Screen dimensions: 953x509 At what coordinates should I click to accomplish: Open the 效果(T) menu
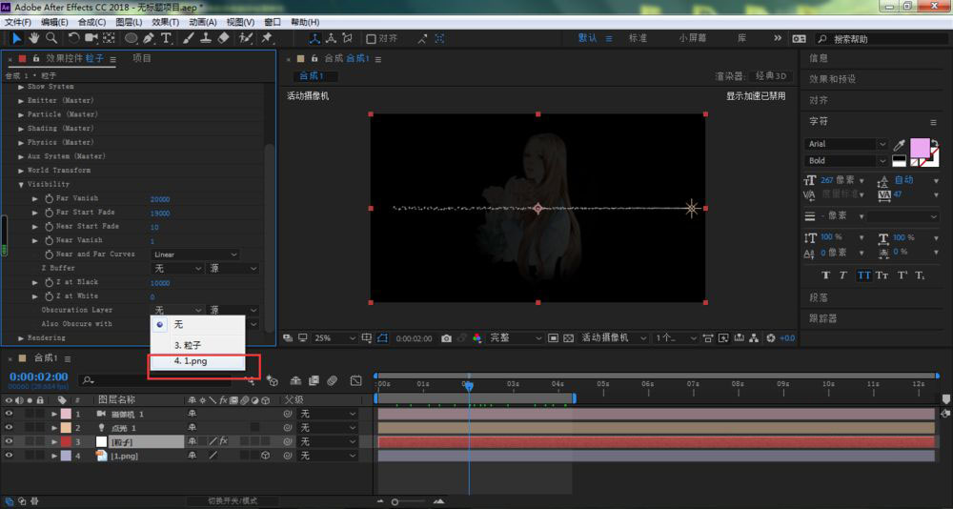(x=165, y=22)
